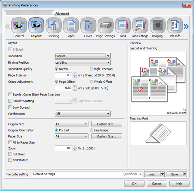Open the Page Settings icon
This screenshot has height=191, width=194.
coord(106,25)
